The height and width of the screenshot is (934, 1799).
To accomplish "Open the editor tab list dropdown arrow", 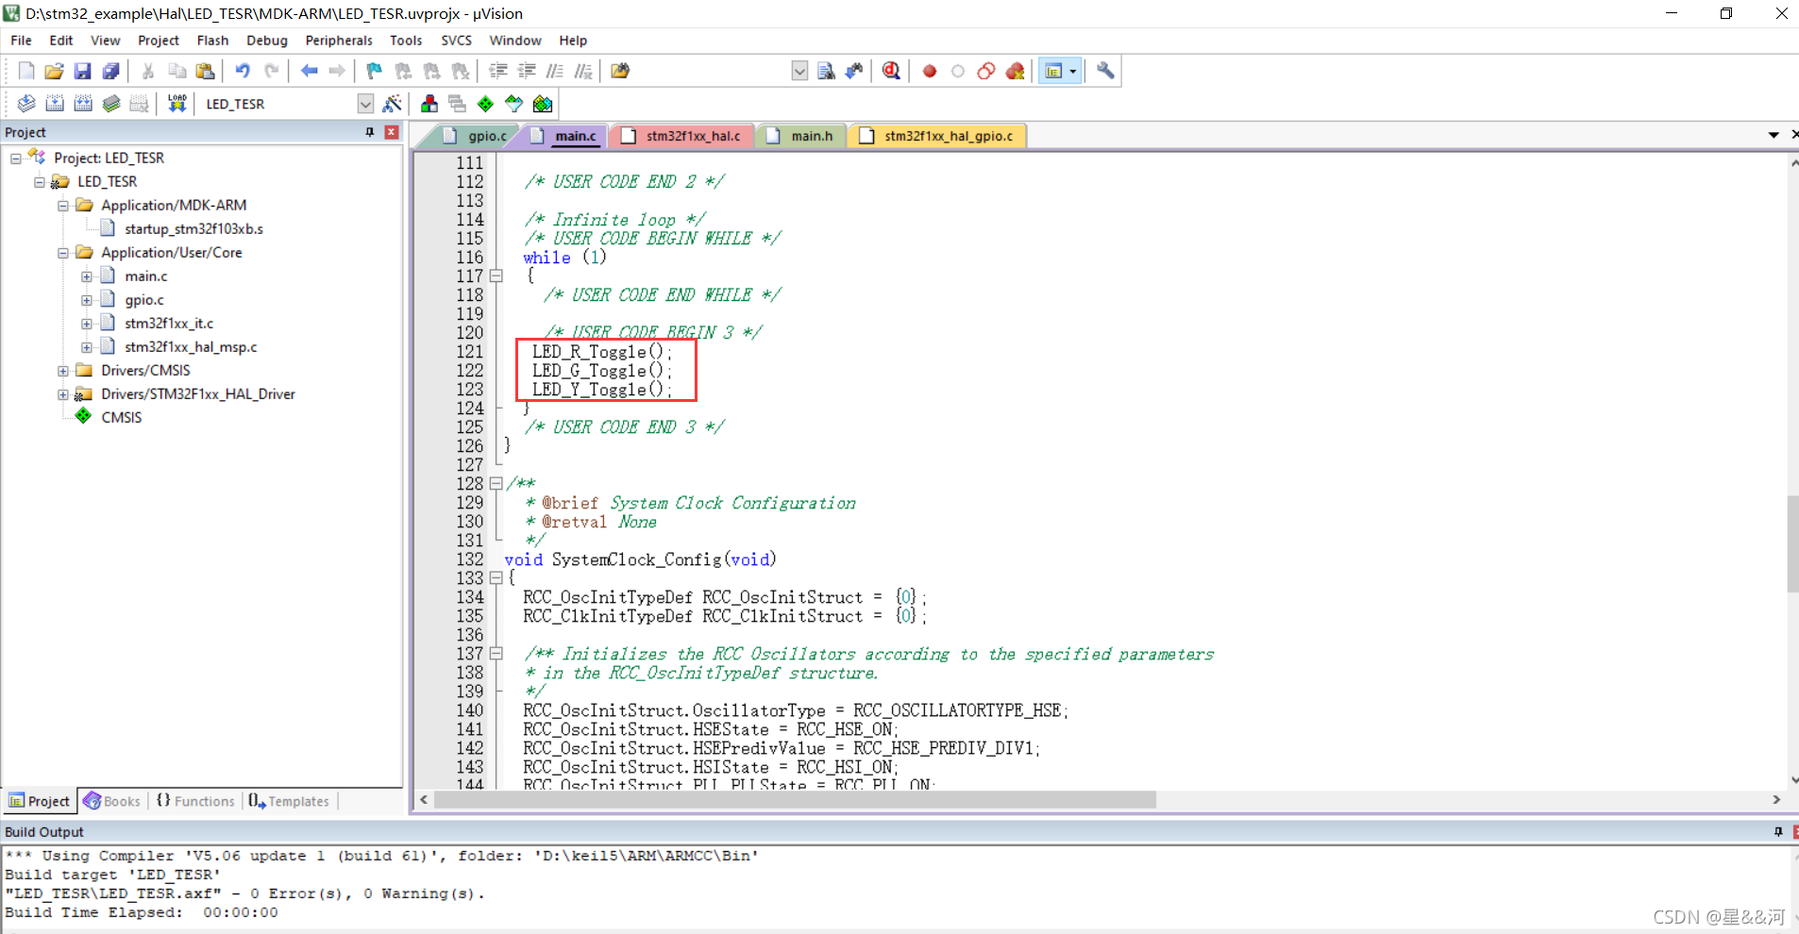I will point(1774,135).
